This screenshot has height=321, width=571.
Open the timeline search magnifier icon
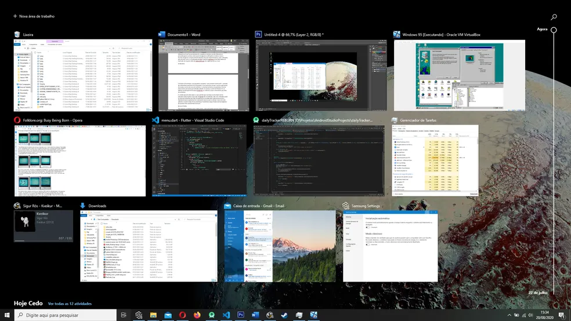pos(554,17)
